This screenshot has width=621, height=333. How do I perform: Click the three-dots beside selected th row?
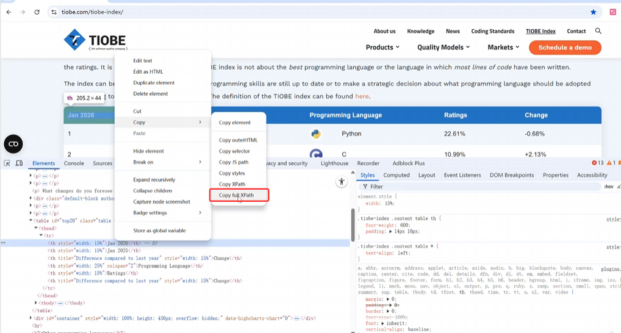click(3, 243)
